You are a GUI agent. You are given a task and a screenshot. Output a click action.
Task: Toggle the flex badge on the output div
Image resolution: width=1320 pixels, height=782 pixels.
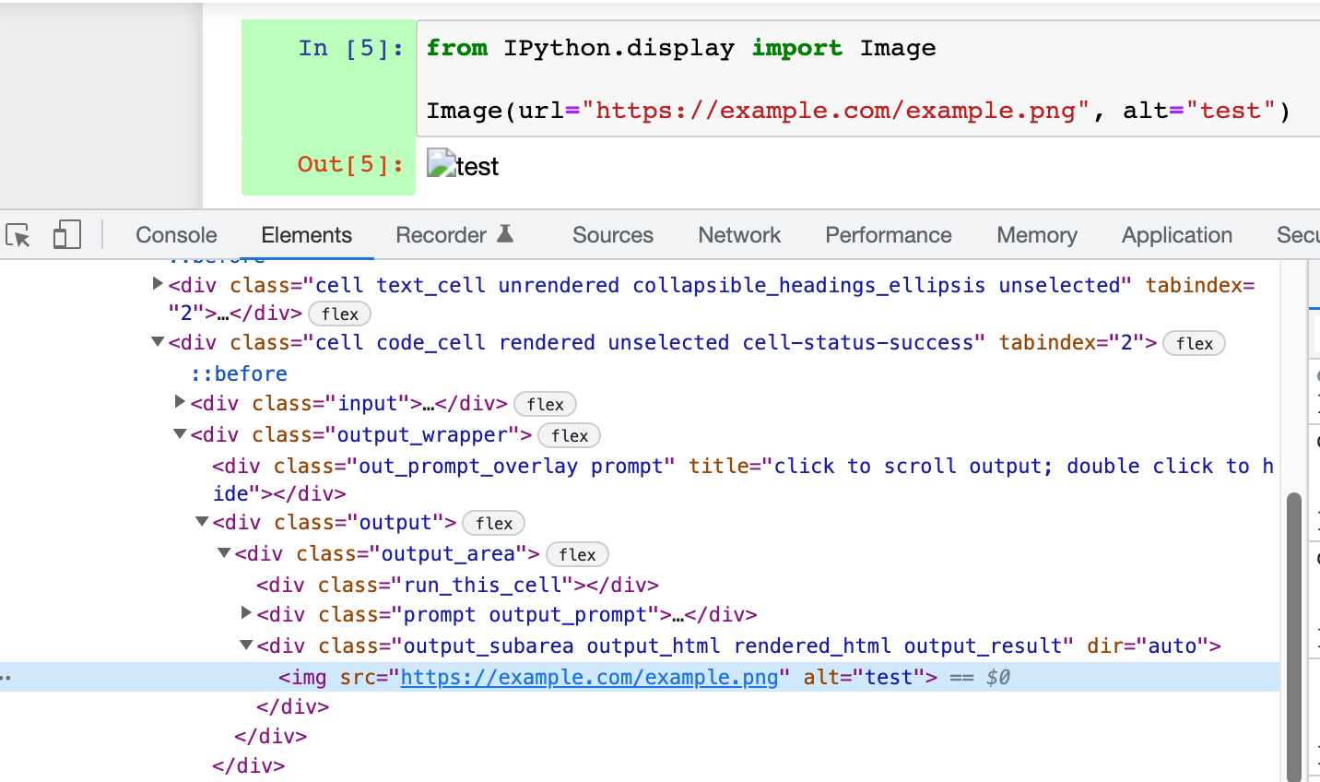click(493, 523)
